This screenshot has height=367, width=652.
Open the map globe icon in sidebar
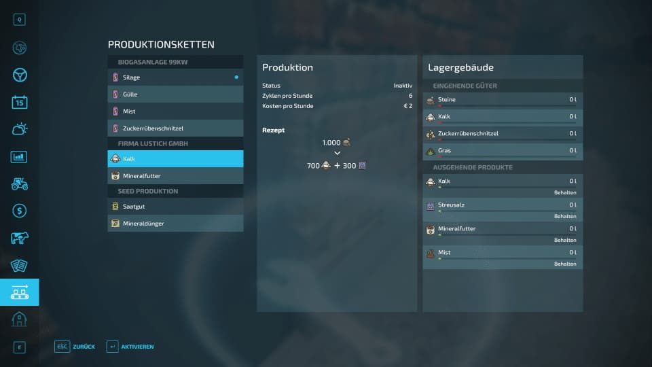pos(19,48)
